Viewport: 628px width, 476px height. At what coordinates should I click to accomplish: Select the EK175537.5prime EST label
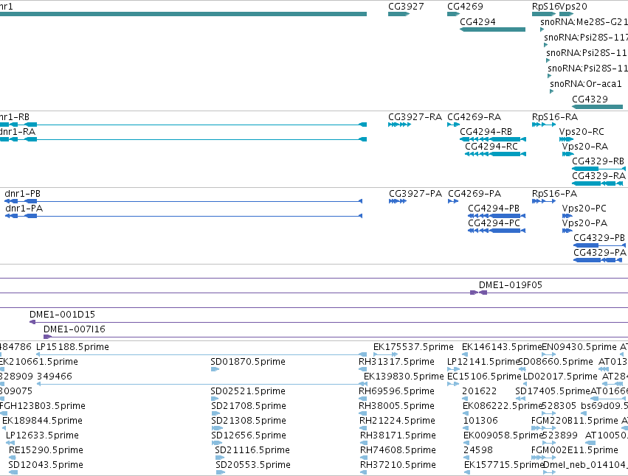[x=413, y=347]
